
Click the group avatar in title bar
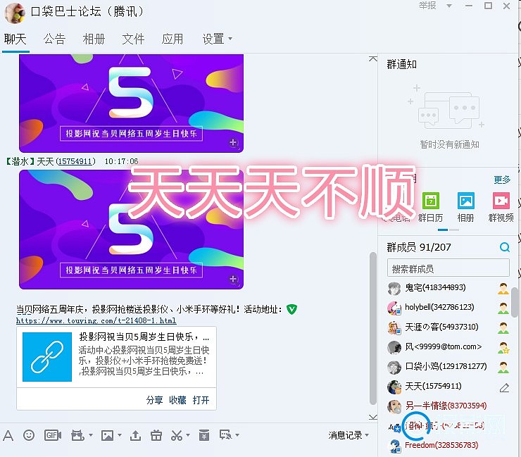click(15, 13)
